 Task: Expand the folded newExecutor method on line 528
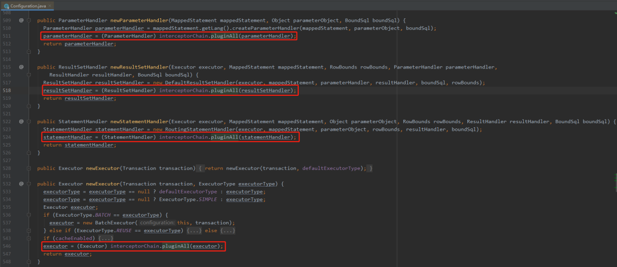pos(29,168)
